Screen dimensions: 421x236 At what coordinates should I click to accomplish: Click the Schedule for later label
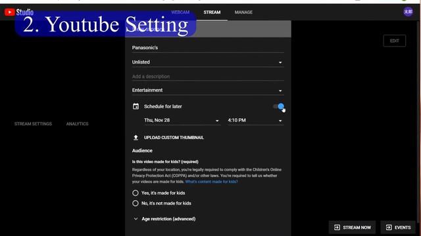coord(163,106)
